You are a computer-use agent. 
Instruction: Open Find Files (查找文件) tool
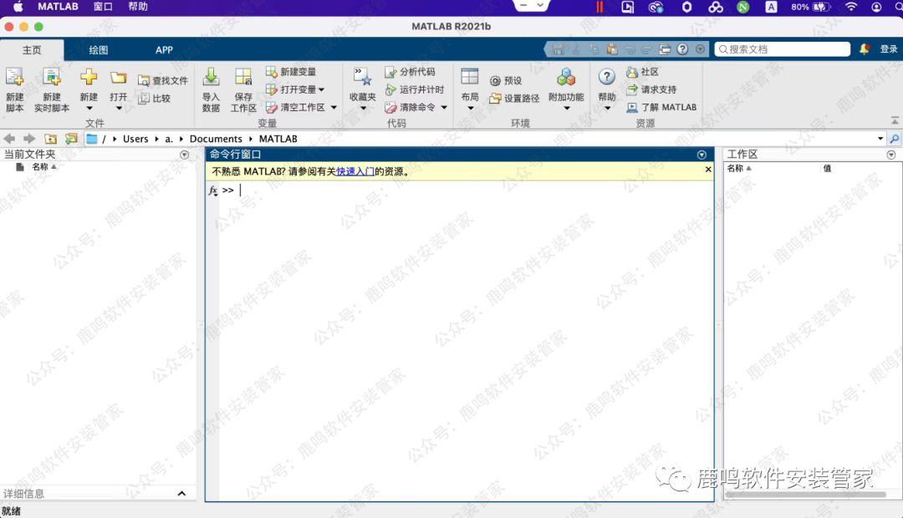(162, 81)
